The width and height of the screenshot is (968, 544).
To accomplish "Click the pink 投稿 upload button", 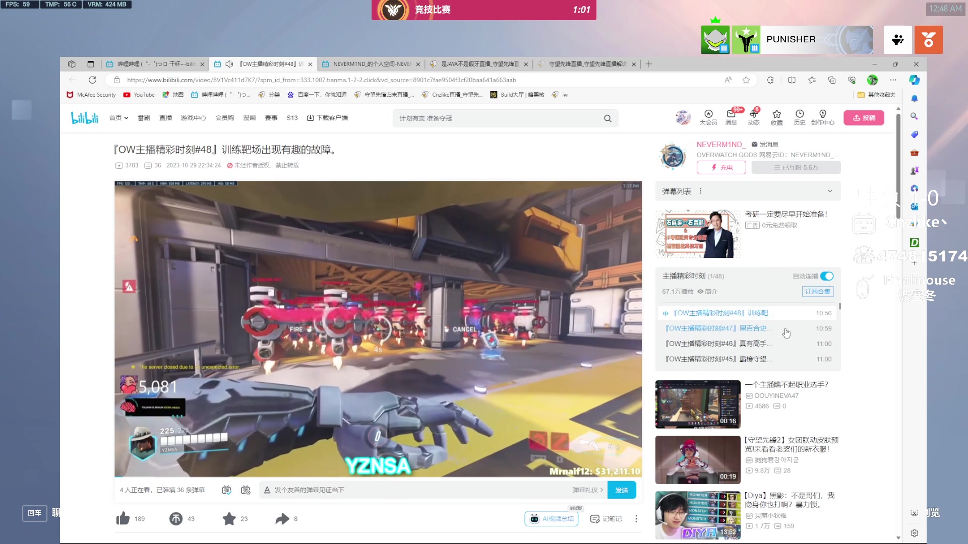I will click(864, 118).
